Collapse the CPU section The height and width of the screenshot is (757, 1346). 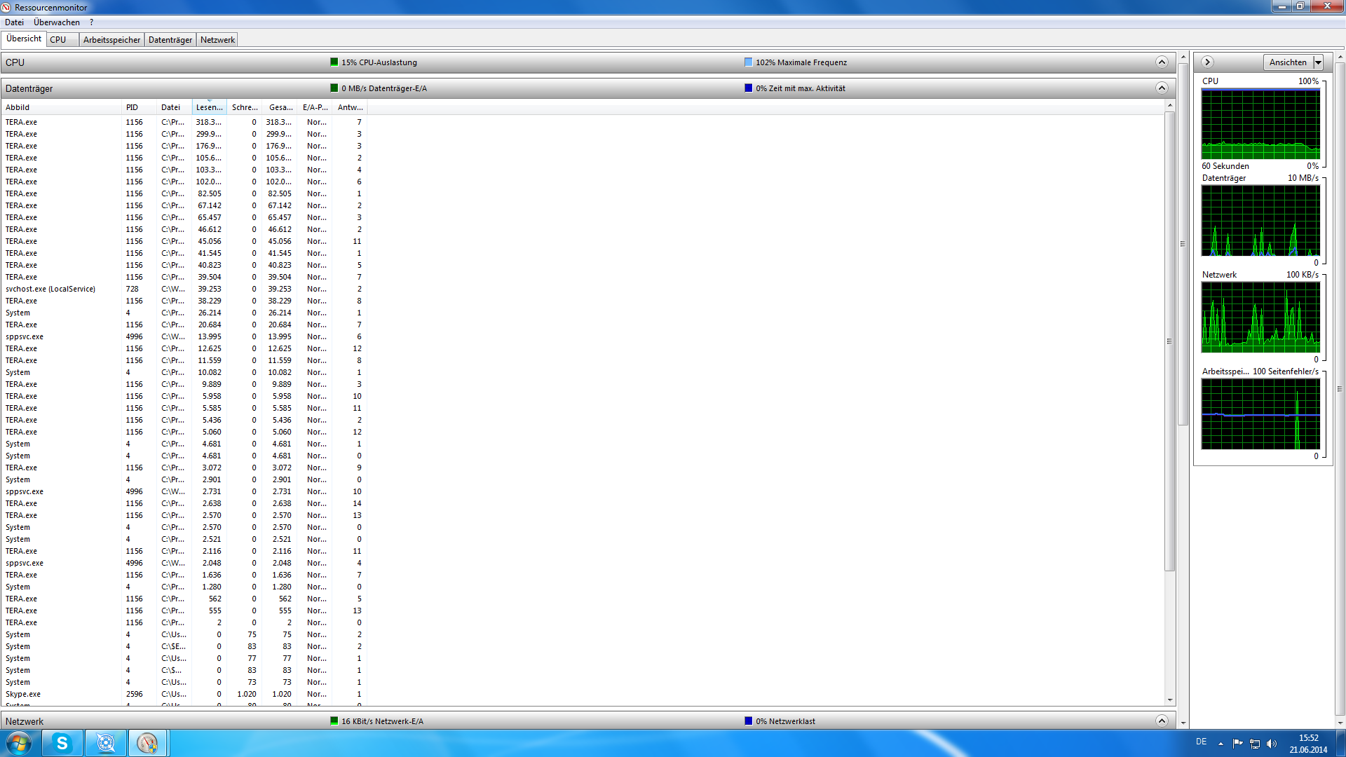[x=1162, y=62]
